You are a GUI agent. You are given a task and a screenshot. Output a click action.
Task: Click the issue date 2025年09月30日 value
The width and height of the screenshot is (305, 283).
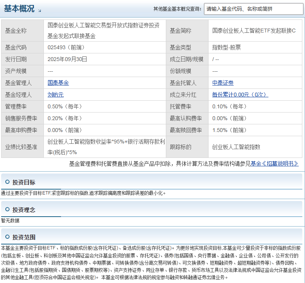click(x=67, y=59)
